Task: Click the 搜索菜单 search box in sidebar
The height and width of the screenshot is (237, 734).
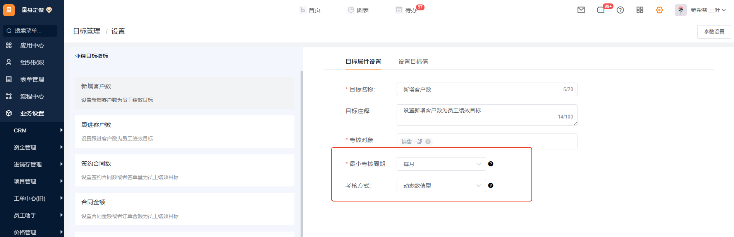Action: tap(30, 30)
